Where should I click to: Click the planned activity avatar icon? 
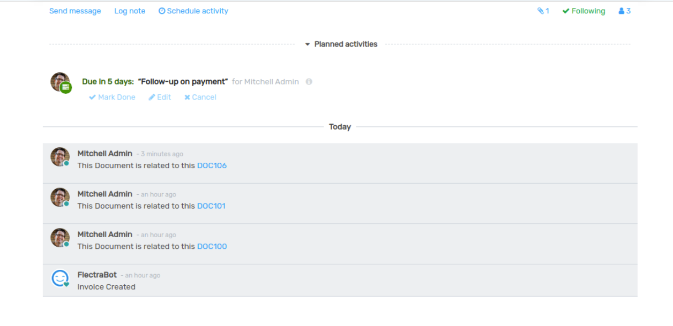pos(61,82)
